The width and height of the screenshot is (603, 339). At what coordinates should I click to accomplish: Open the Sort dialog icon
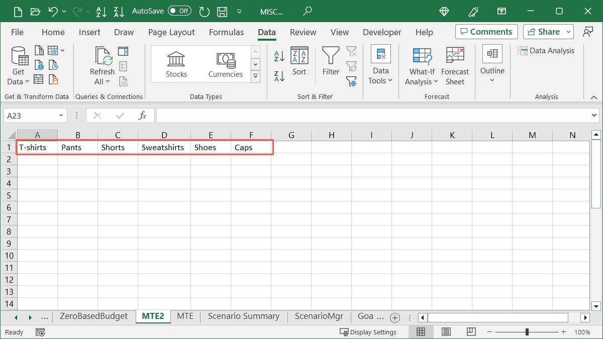[299, 61]
